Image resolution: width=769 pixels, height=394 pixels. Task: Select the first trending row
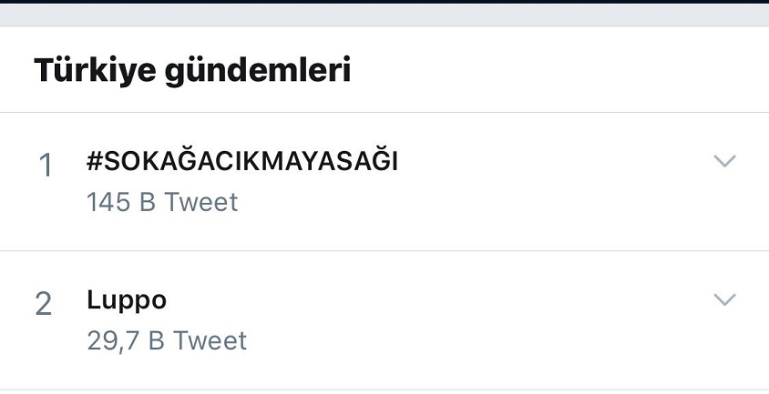point(384,182)
